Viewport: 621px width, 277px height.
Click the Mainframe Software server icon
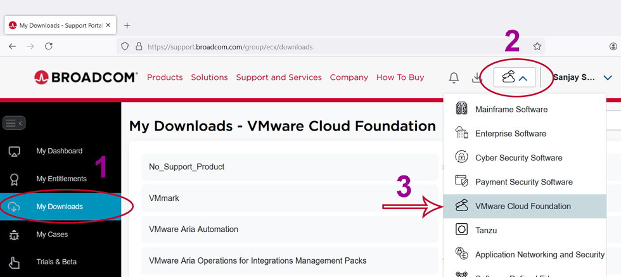[x=462, y=108]
